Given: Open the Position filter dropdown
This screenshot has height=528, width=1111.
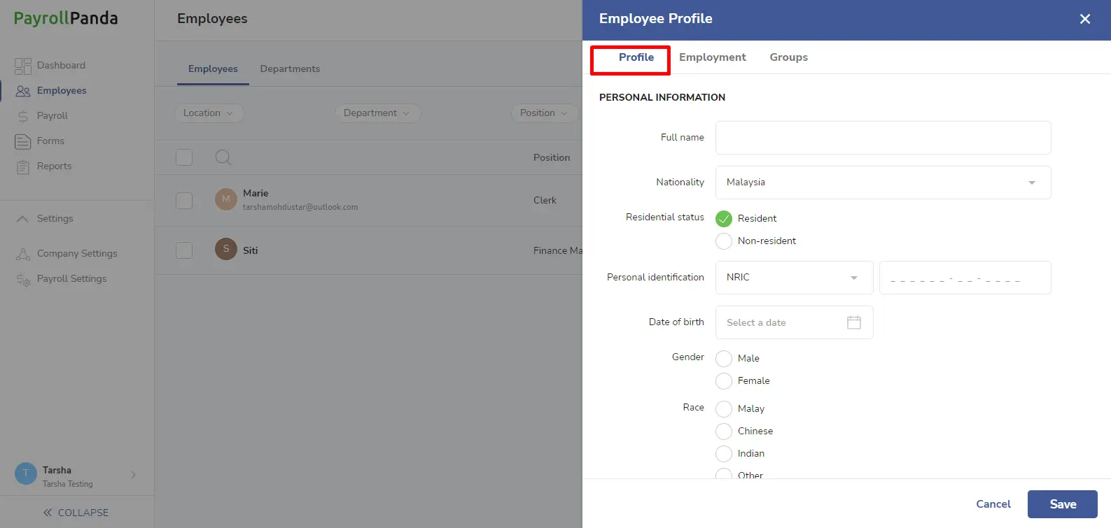Looking at the screenshot, I should click(x=545, y=113).
